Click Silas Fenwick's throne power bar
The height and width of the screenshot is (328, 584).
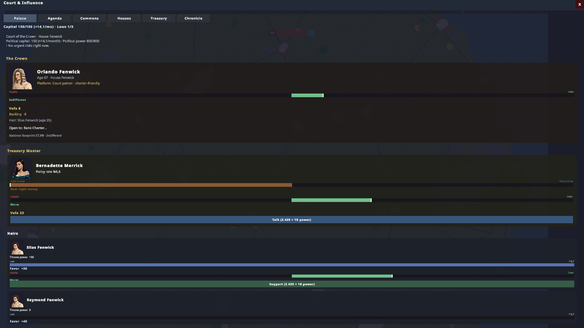tap(292, 265)
